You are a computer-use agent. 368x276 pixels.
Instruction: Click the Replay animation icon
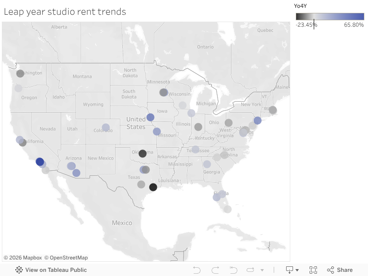pyautogui.click(x=233, y=270)
